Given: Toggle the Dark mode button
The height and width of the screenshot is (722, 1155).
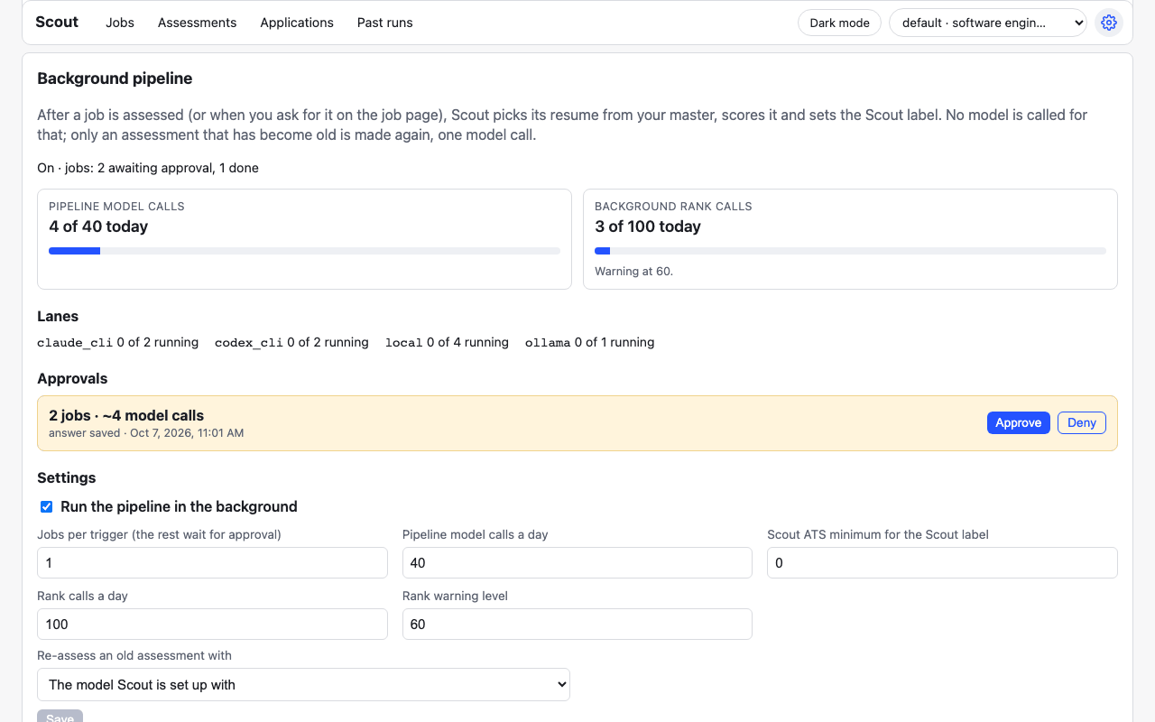Looking at the screenshot, I should tap(839, 23).
